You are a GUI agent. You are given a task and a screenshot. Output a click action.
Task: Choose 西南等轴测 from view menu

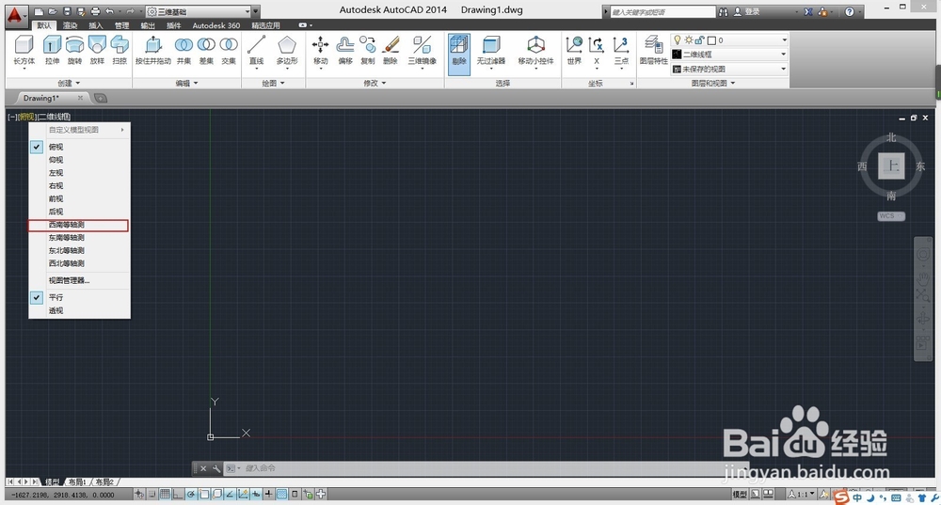coord(78,225)
